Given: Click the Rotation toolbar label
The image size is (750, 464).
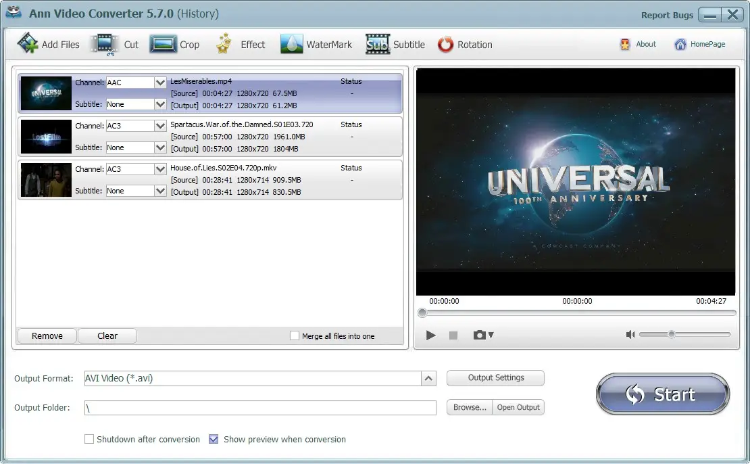Looking at the screenshot, I should pos(474,45).
